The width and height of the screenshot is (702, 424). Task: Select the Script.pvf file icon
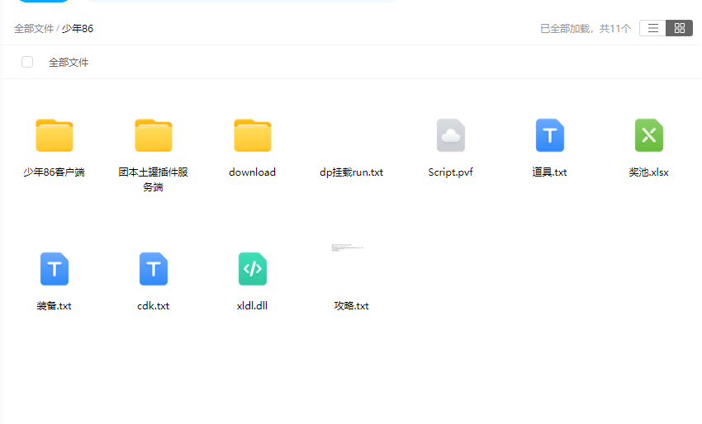click(x=451, y=135)
